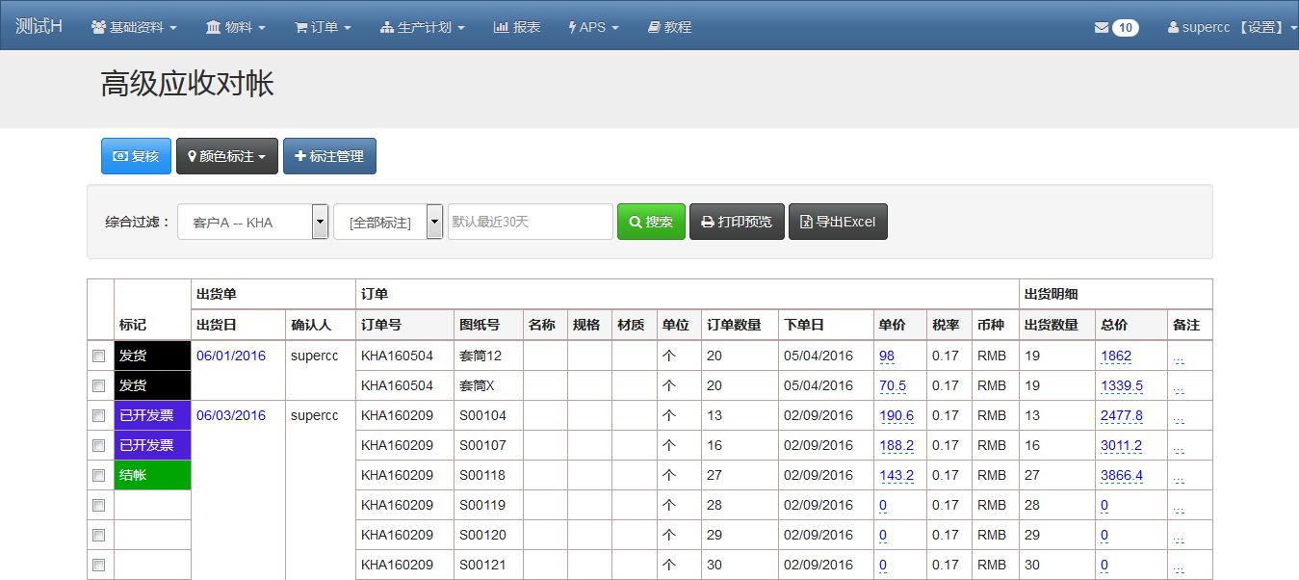Click the 默认最近30天 date input field
The height and width of the screenshot is (580, 1299).
[x=530, y=222]
